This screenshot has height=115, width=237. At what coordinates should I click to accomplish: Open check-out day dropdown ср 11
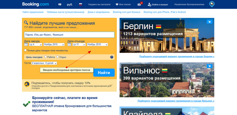coord(79,44)
